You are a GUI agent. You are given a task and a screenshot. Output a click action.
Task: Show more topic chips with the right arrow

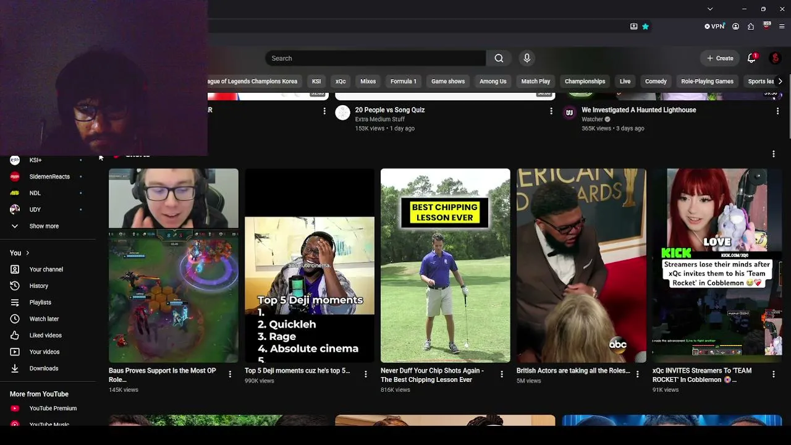(780, 81)
